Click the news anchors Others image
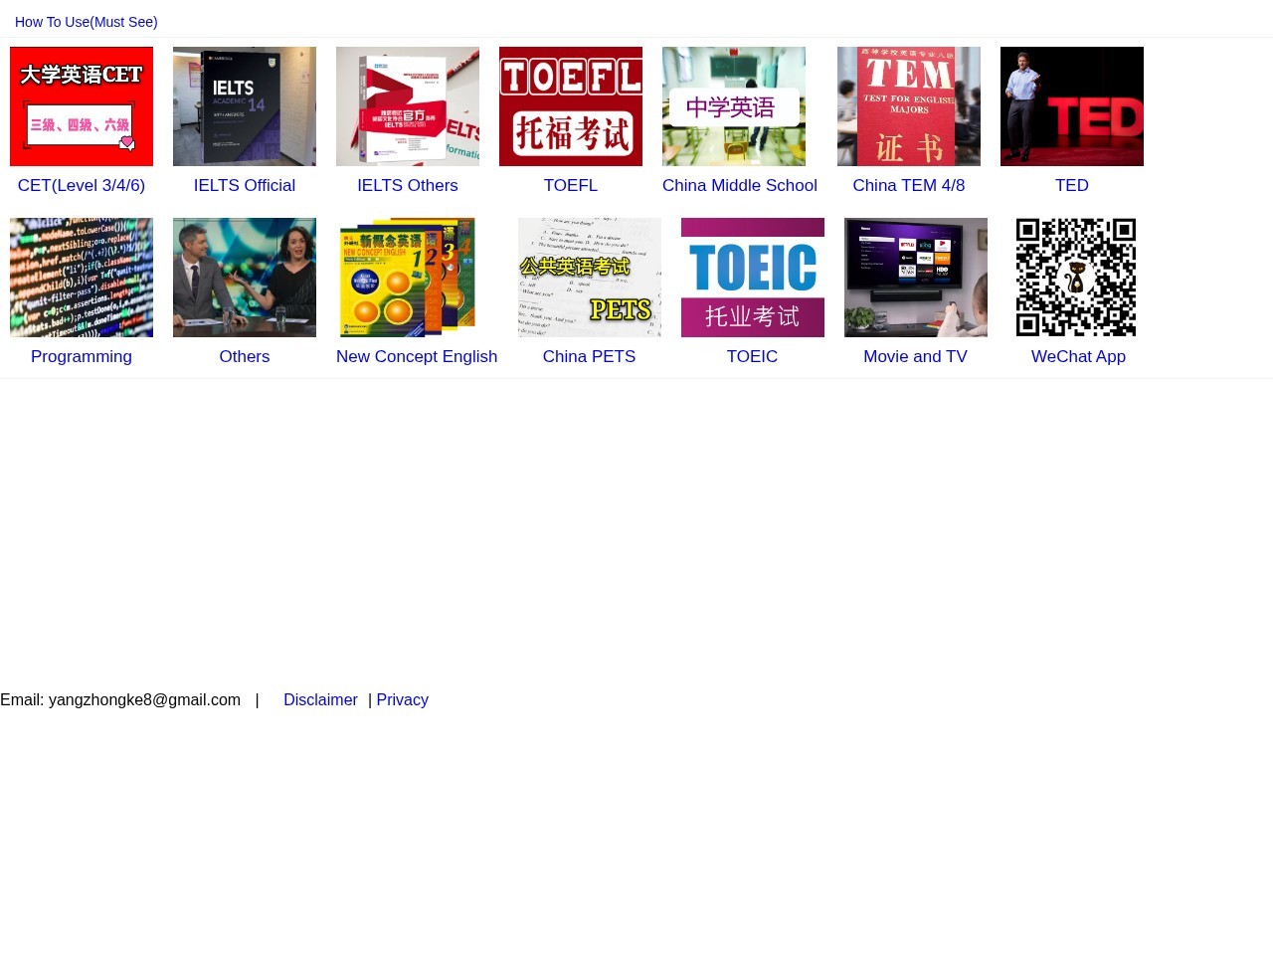Image resolution: width=1273 pixels, height=955 pixels. pyautogui.click(x=245, y=278)
